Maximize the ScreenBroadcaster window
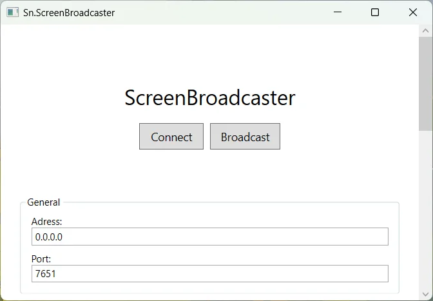The height and width of the screenshot is (301, 433). [x=375, y=12]
